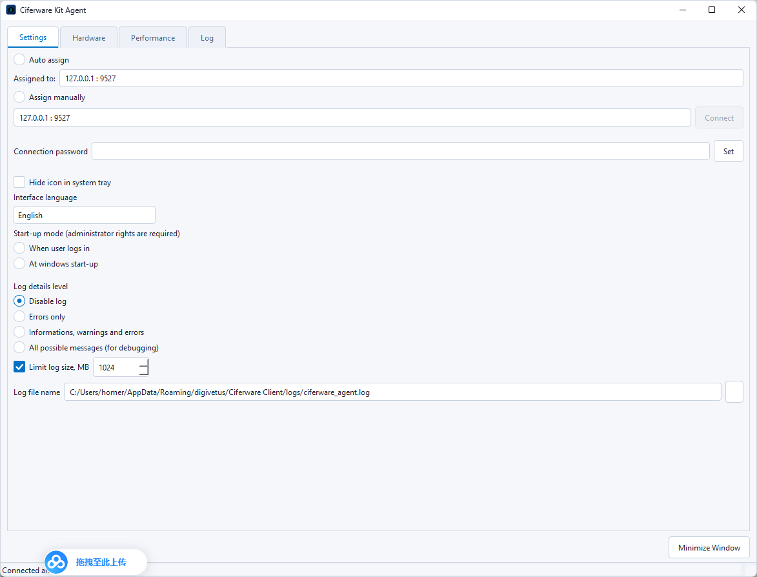Focus the Connection password field
The image size is (757, 577).
pyautogui.click(x=401, y=151)
